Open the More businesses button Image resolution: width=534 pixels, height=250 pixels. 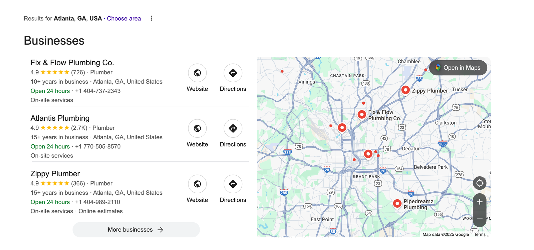pyautogui.click(x=136, y=230)
